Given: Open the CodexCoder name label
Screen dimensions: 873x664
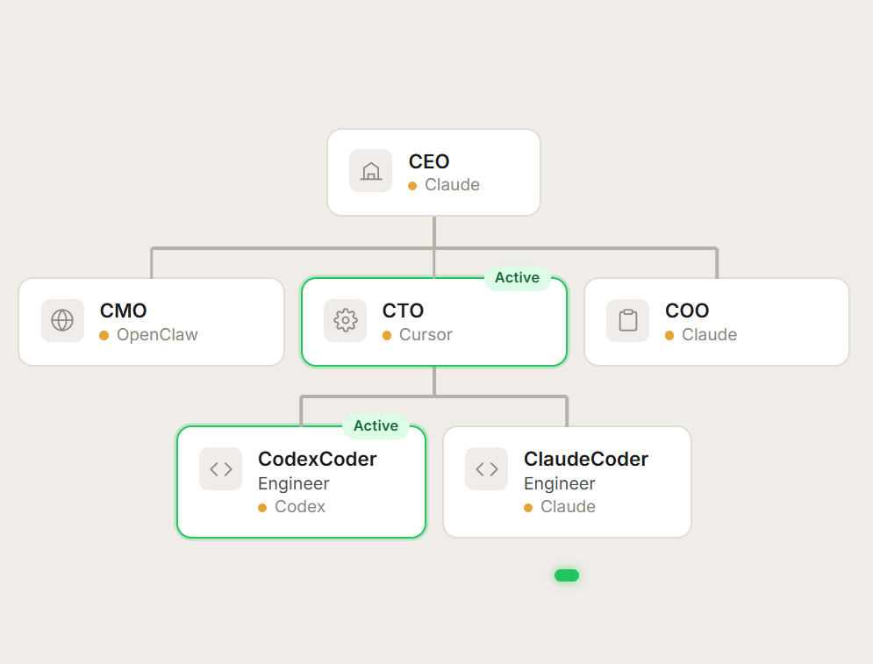Looking at the screenshot, I should 317,459.
